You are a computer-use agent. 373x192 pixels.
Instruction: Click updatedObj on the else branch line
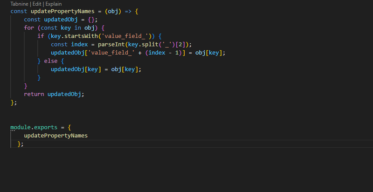tap(68, 69)
